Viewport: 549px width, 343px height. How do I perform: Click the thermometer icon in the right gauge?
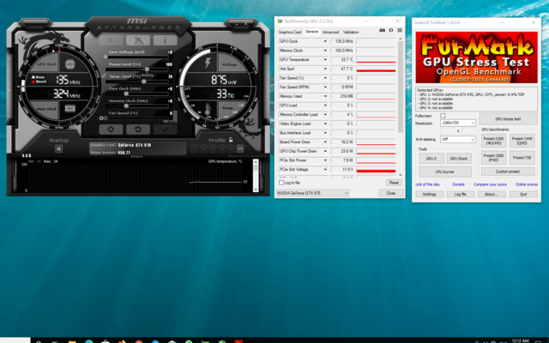pyautogui.click(x=208, y=110)
